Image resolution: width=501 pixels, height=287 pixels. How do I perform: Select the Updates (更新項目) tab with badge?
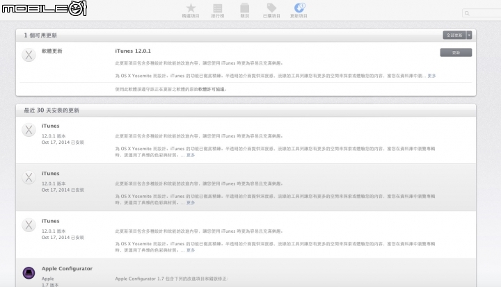299,10
